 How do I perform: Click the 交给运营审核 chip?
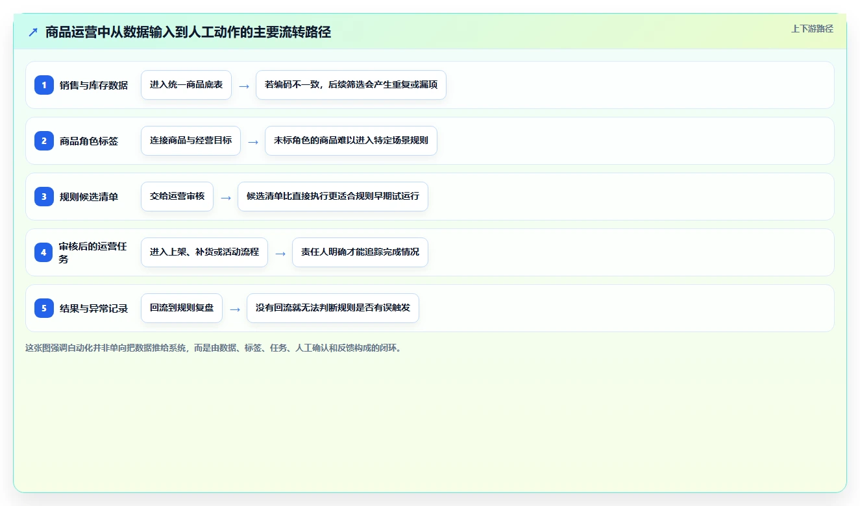(x=177, y=197)
